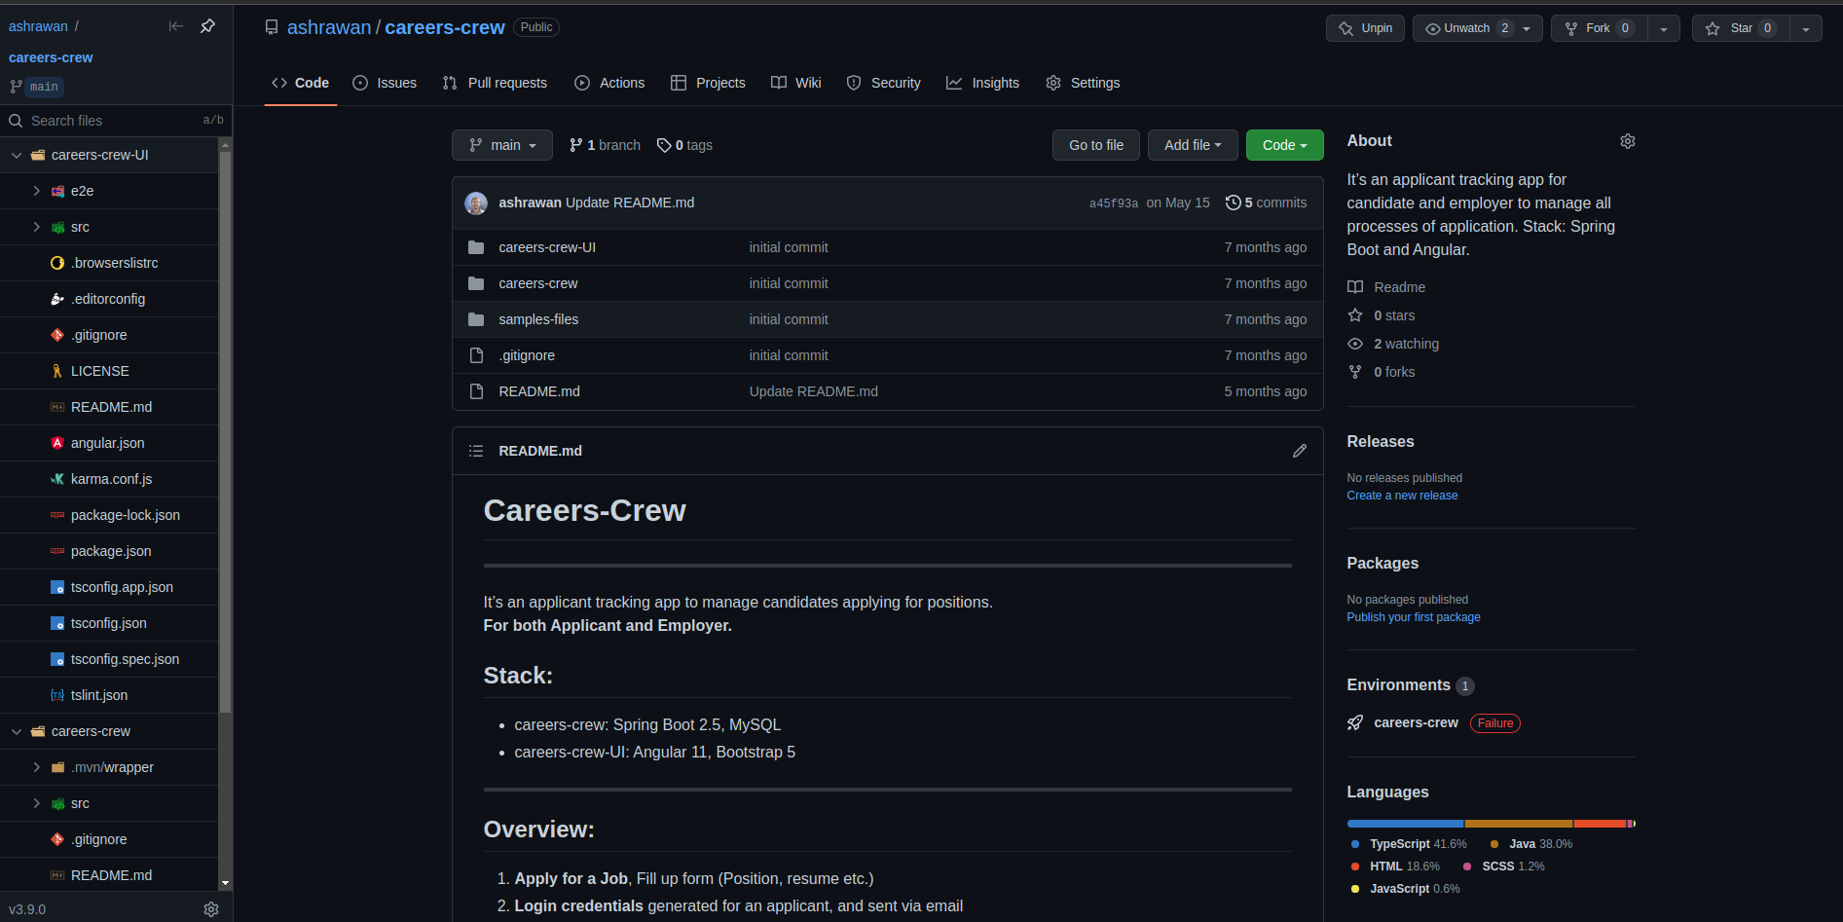The image size is (1843, 922).
Task: Collapse the file tree sidebar arrow icon
Action: [x=176, y=26]
